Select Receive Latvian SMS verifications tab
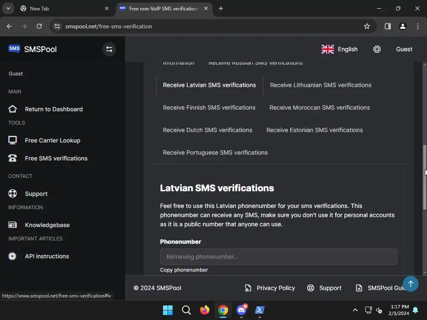The width and height of the screenshot is (427, 320). [x=209, y=85]
